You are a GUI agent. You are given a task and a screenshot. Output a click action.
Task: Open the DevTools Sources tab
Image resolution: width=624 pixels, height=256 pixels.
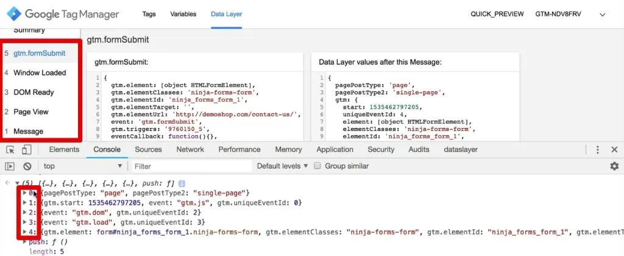tap(148, 150)
